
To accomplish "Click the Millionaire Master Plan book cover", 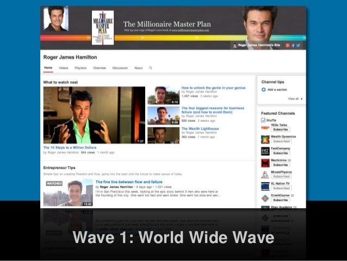I will 103,28.
